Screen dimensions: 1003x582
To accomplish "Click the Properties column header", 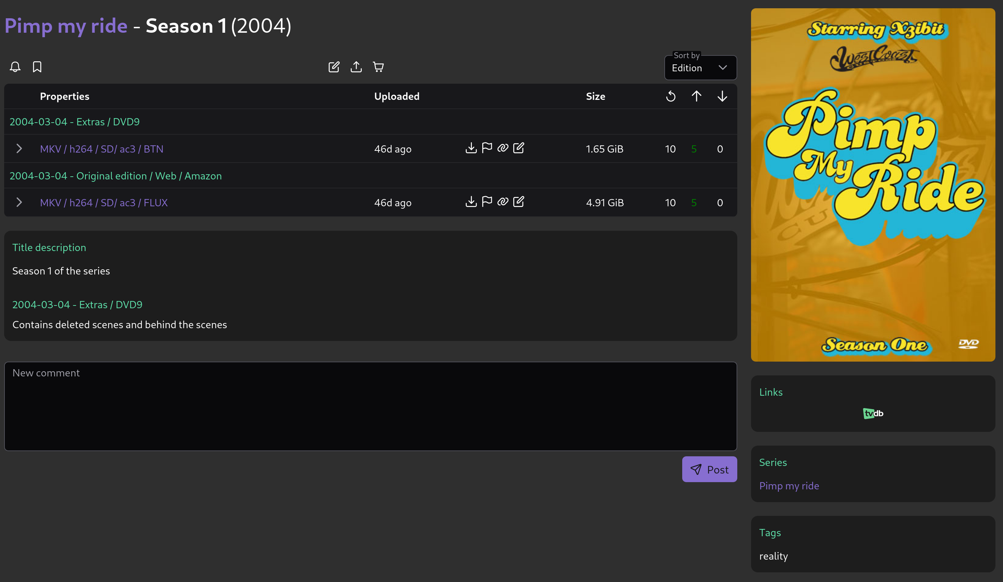I will 64,96.
